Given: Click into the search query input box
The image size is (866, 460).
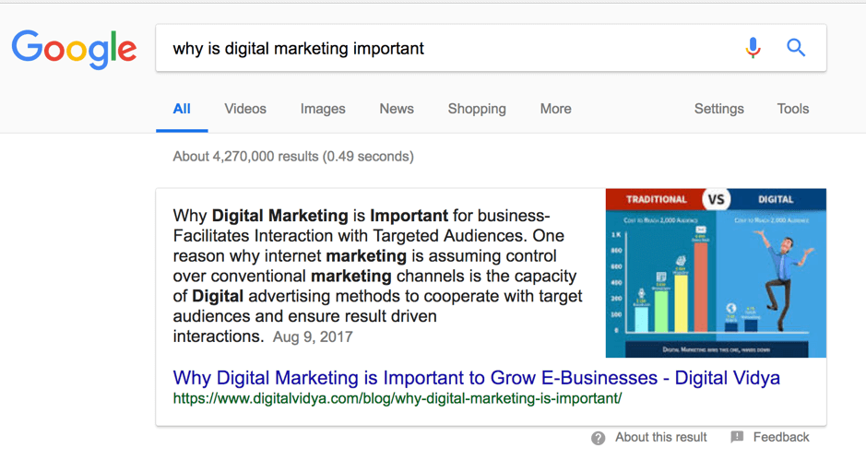Looking at the screenshot, I should pyautogui.click(x=443, y=49).
